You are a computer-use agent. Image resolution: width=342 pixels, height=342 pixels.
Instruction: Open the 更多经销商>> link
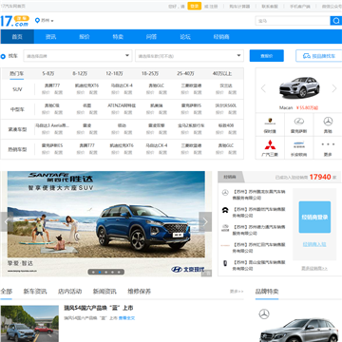pos(314,268)
